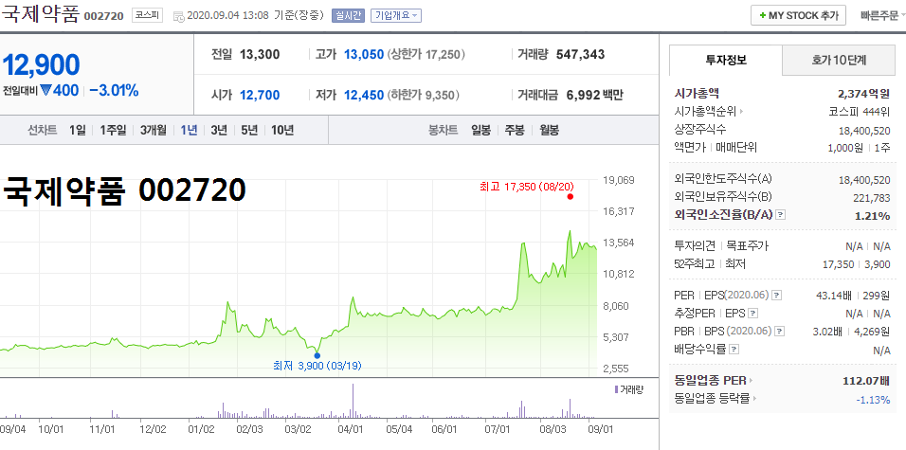Click the 1.21% foreign ownership value
The width and height of the screenshot is (906, 450).
coord(873,216)
